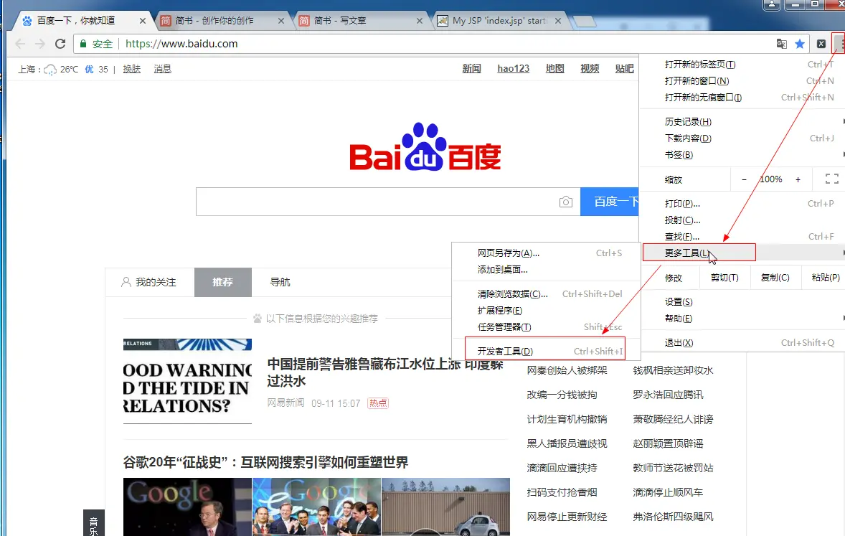The width and height of the screenshot is (845, 536).
Task: Open hot topic 罗永浩回应腾讯
Action: point(668,395)
